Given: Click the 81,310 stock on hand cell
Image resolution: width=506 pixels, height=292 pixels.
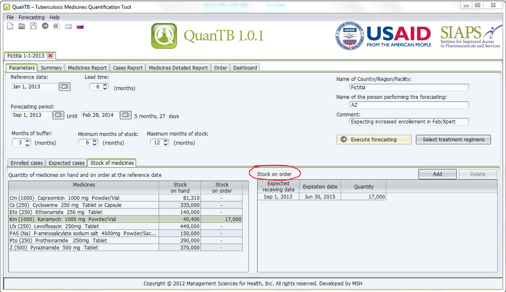Looking at the screenshot, I should click(180, 198).
